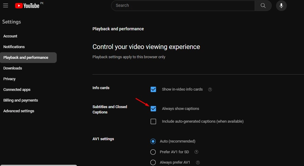Click into the Search input field
This screenshot has width=304, height=166.
(x=183, y=5)
